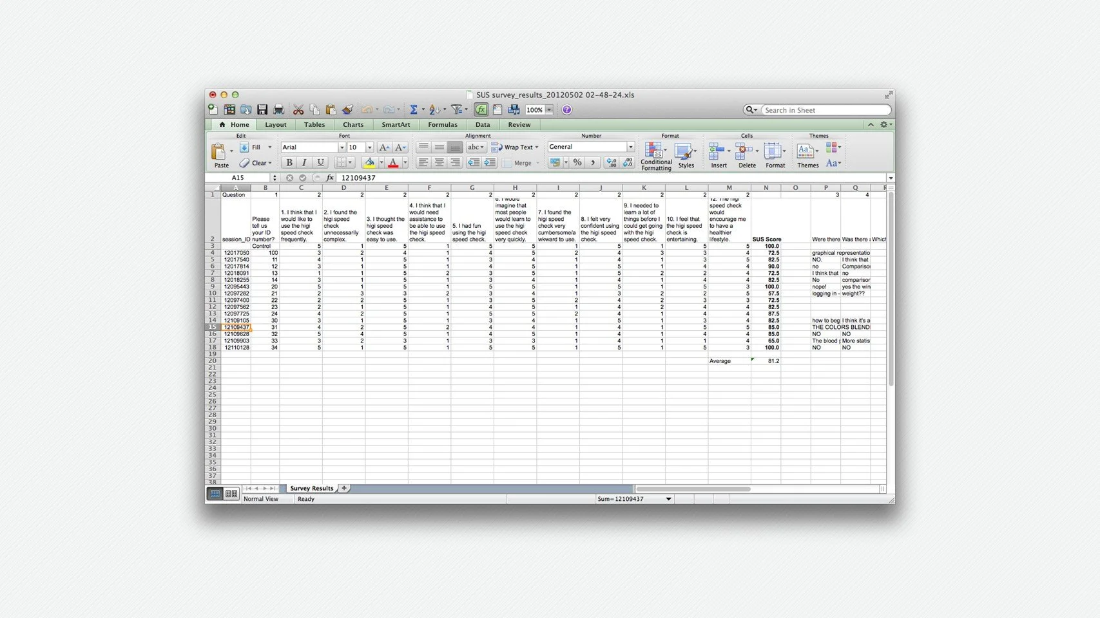
Task: Expand the Wrap Text dropdown arrow
Action: click(536, 147)
